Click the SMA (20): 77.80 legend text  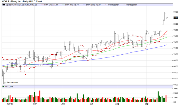[51, 5]
